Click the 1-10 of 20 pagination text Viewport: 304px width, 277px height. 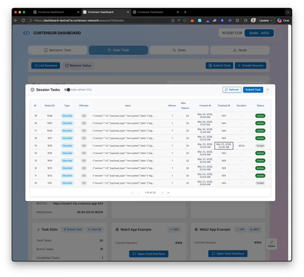[150, 192]
